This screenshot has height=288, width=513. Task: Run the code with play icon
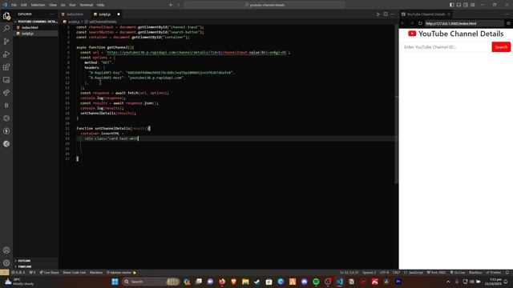tap(378, 14)
